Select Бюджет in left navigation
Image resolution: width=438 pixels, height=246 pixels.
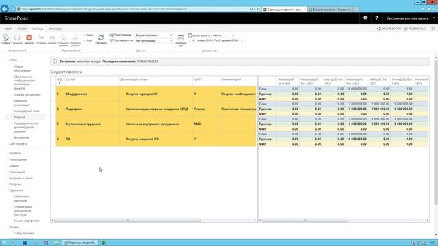(x=19, y=117)
